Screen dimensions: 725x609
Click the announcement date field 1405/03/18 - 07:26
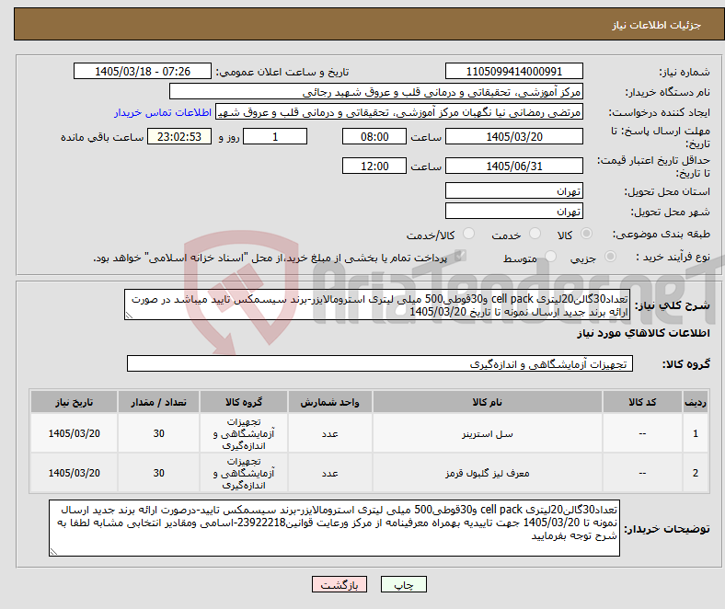pyautogui.click(x=143, y=71)
